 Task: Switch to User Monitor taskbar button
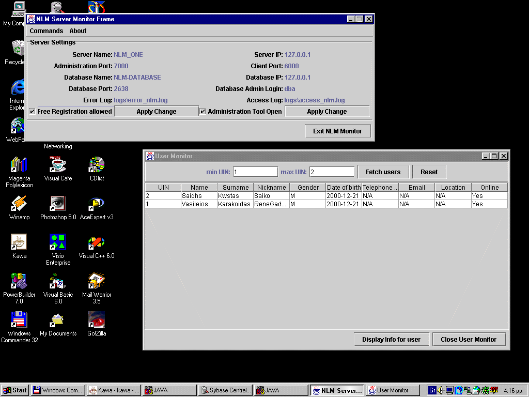pos(393,390)
